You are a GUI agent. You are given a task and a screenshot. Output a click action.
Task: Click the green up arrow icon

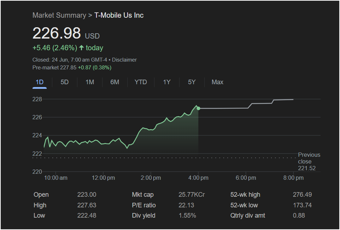[x=81, y=47]
